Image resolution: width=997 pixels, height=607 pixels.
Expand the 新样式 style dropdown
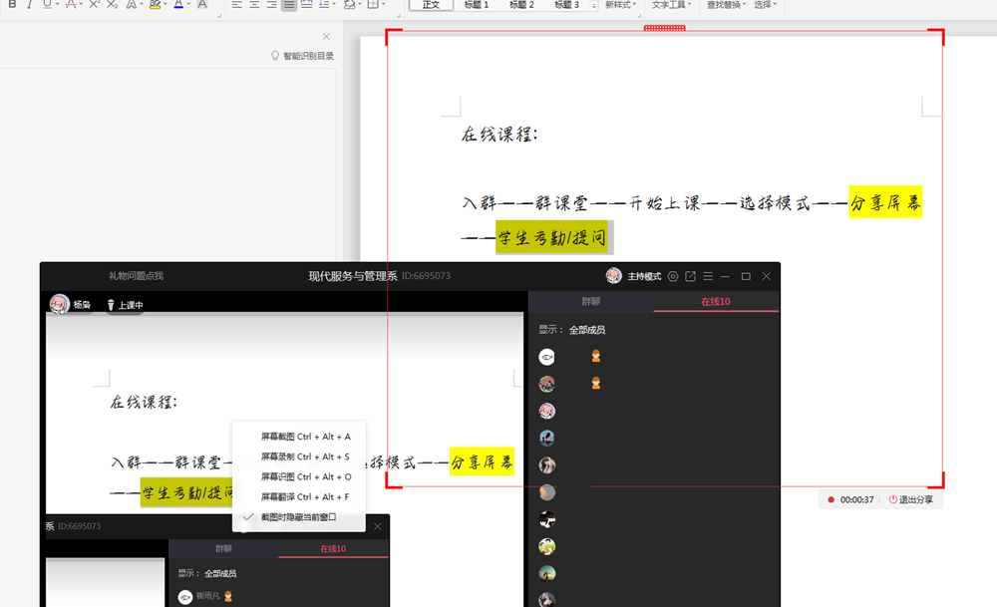(619, 5)
